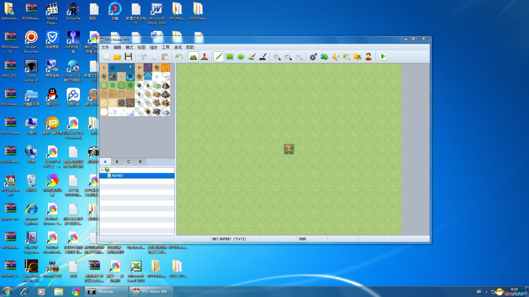Click the Zoom Out magnifier icon

tap(288, 57)
